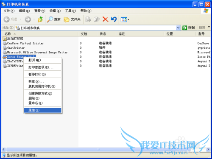Select the ZhuYePDFPrinter icon
The height and width of the screenshot is (159, 212).
tap(5, 61)
